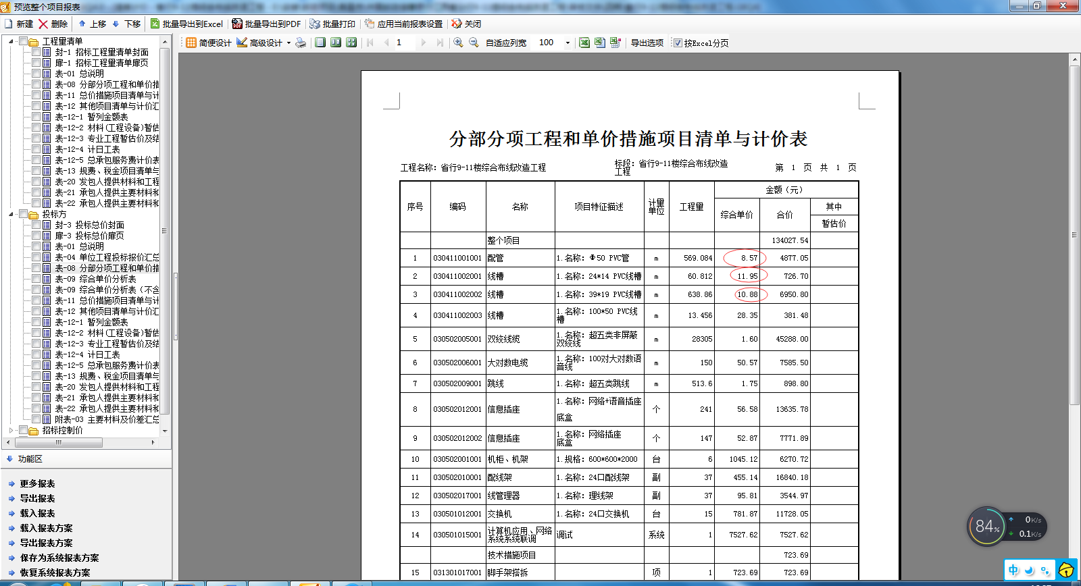1081x586 pixels.
Task: Open the zoom percentage dropdown arrow
Action: (x=568, y=43)
